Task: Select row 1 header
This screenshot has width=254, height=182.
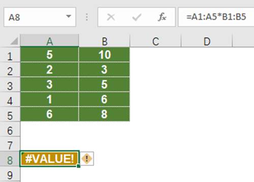Action: tap(10, 55)
